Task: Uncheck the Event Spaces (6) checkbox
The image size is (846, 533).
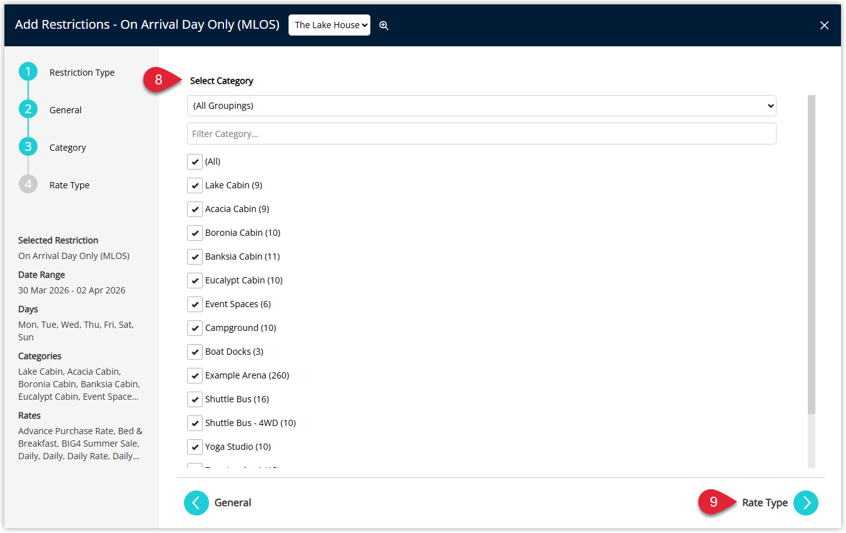Action: click(195, 304)
